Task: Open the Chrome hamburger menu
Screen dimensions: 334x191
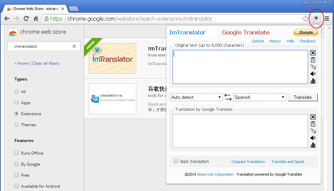Action: point(327,19)
